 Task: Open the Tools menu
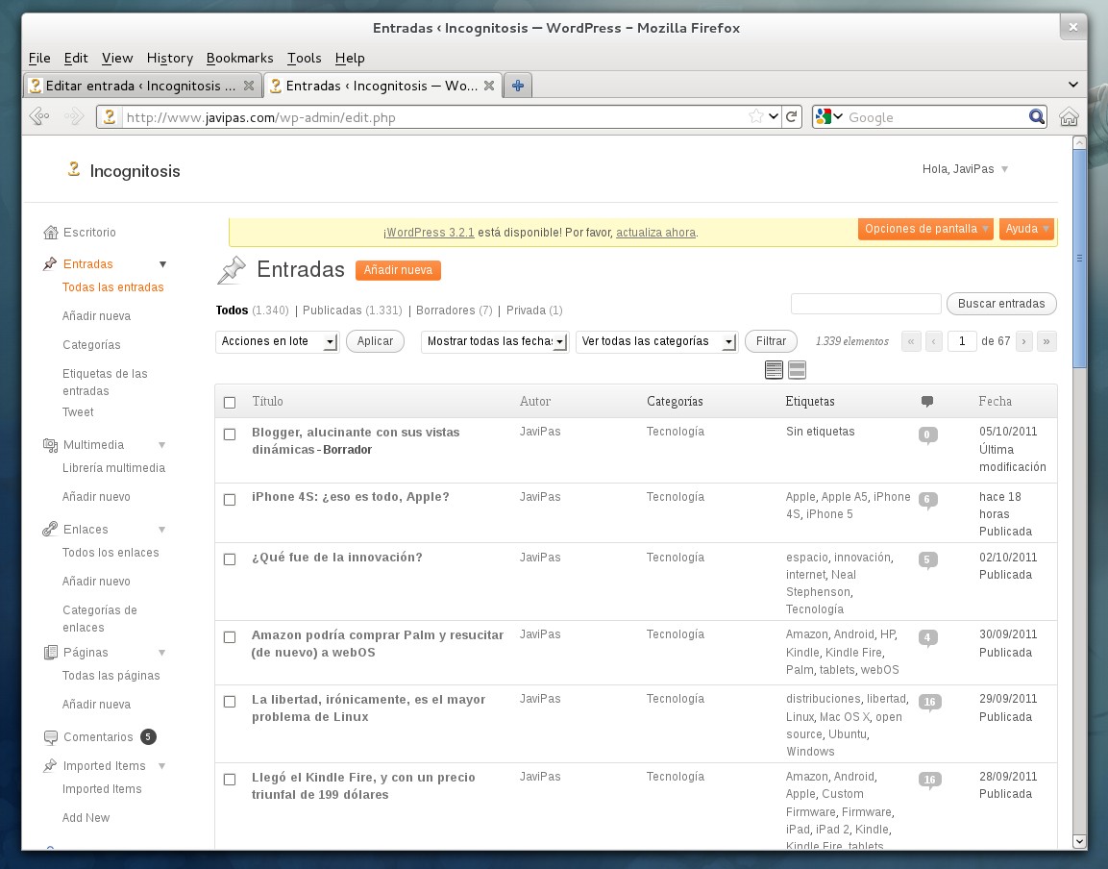pos(304,58)
